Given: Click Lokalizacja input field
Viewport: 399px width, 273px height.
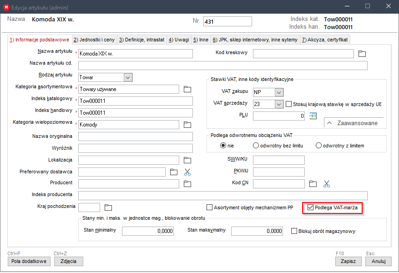Looking at the screenshot, I should click(x=129, y=160).
